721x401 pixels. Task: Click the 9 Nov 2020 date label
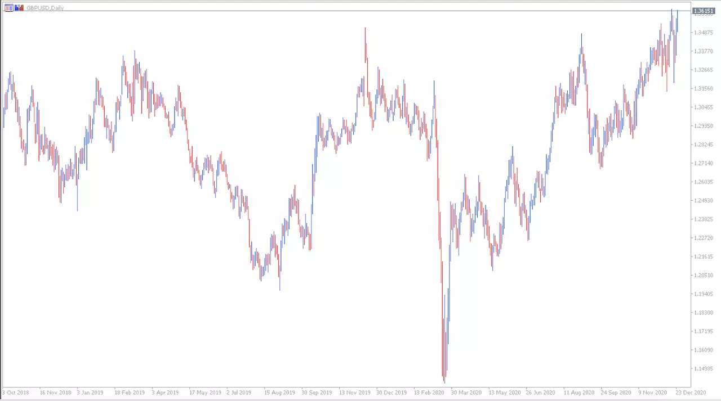(x=652, y=392)
